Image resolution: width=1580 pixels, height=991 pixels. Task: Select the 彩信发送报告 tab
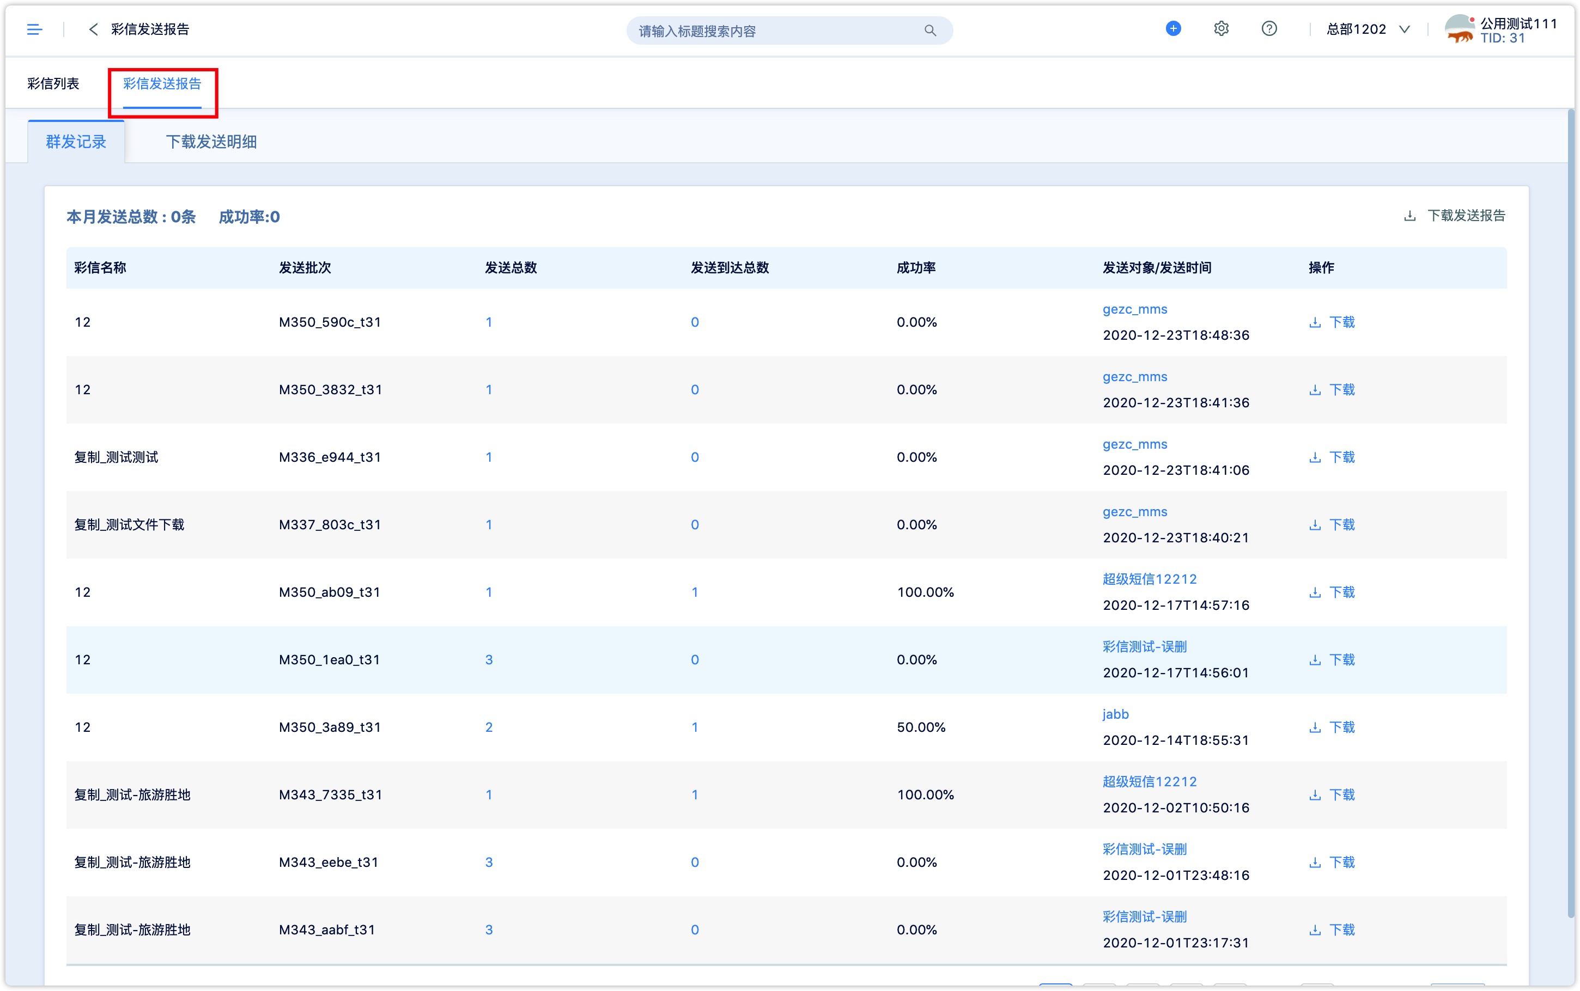(162, 84)
